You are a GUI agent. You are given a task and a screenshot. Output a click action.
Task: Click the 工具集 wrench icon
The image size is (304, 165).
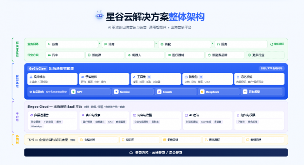click(x=134, y=77)
